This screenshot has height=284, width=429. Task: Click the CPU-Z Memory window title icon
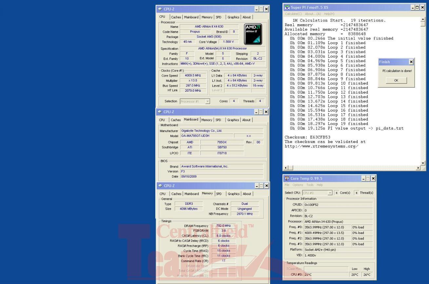[x=160, y=186]
